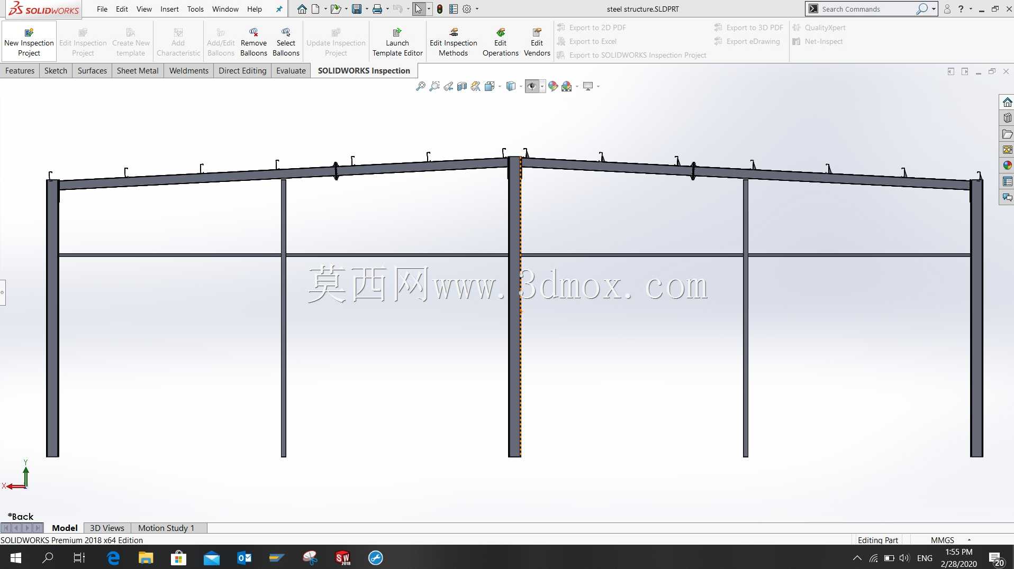1014x569 pixels.
Task: Open File menu
Action: [x=102, y=9]
